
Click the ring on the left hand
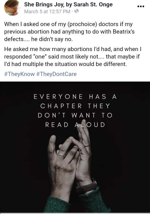[61, 155]
